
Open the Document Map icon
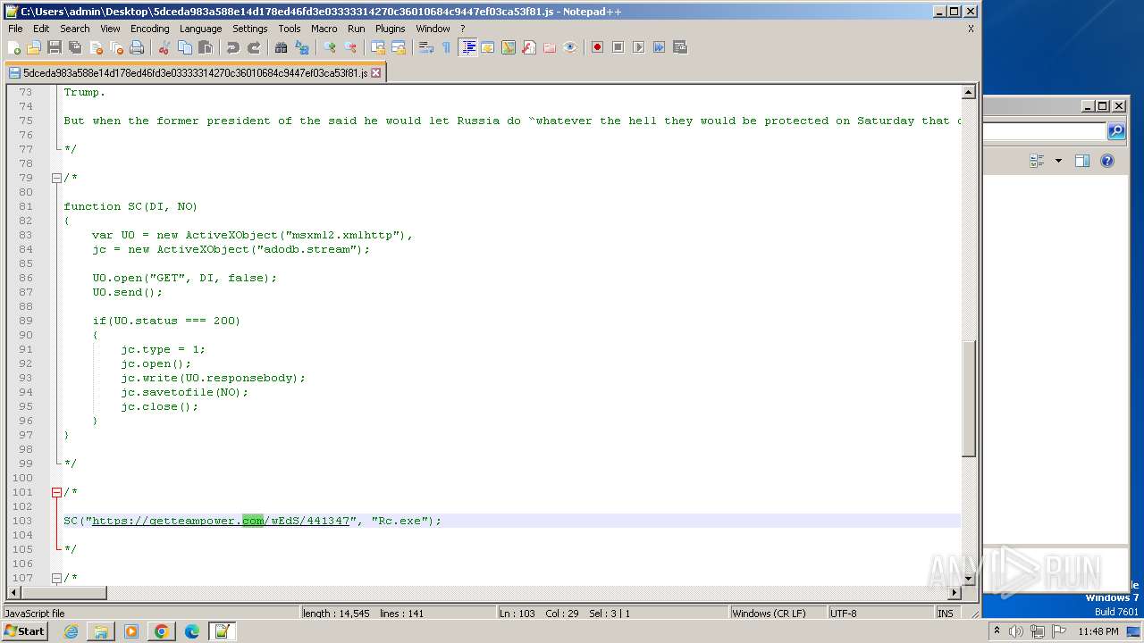point(509,47)
